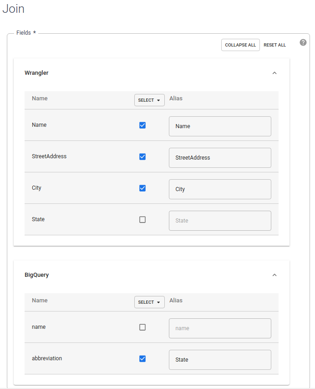The width and height of the screenshot is (315, 389).
Task: Click the City alias text box
Action: click(220, 189)
